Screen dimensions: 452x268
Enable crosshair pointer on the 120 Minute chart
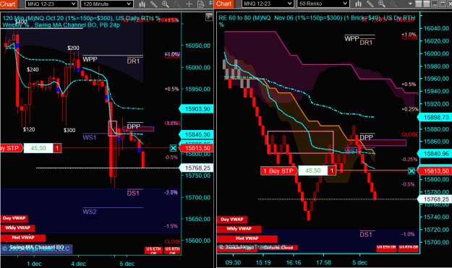point(189,4)
